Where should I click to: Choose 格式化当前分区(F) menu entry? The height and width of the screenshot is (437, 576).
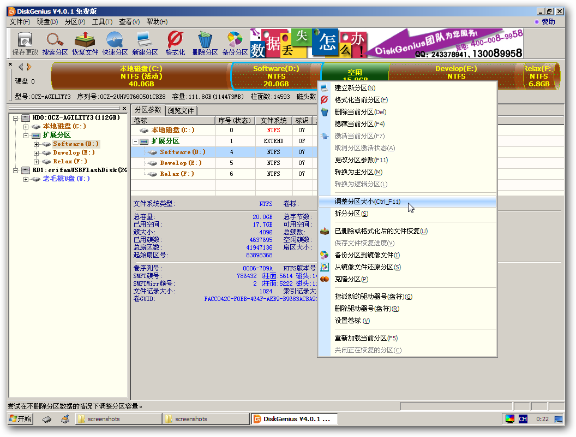[408, 100]
